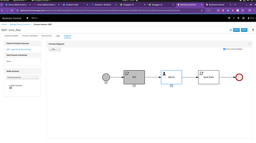Open the 60% zoom level dropdown

(x=55, y=49)
